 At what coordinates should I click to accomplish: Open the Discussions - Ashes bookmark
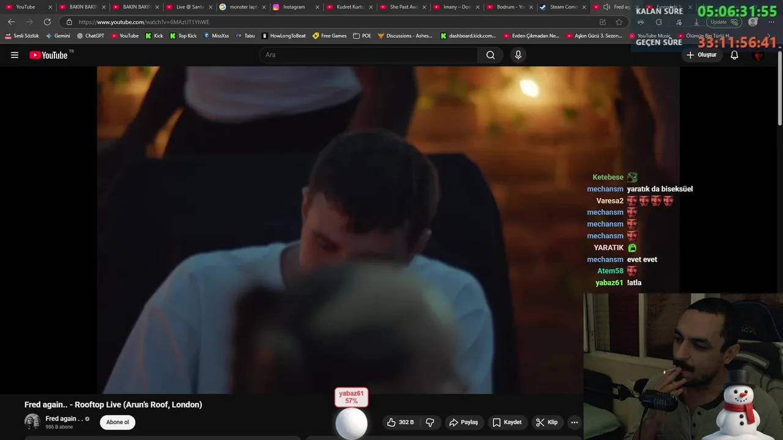pyautogui.click(x=405, y=36)
